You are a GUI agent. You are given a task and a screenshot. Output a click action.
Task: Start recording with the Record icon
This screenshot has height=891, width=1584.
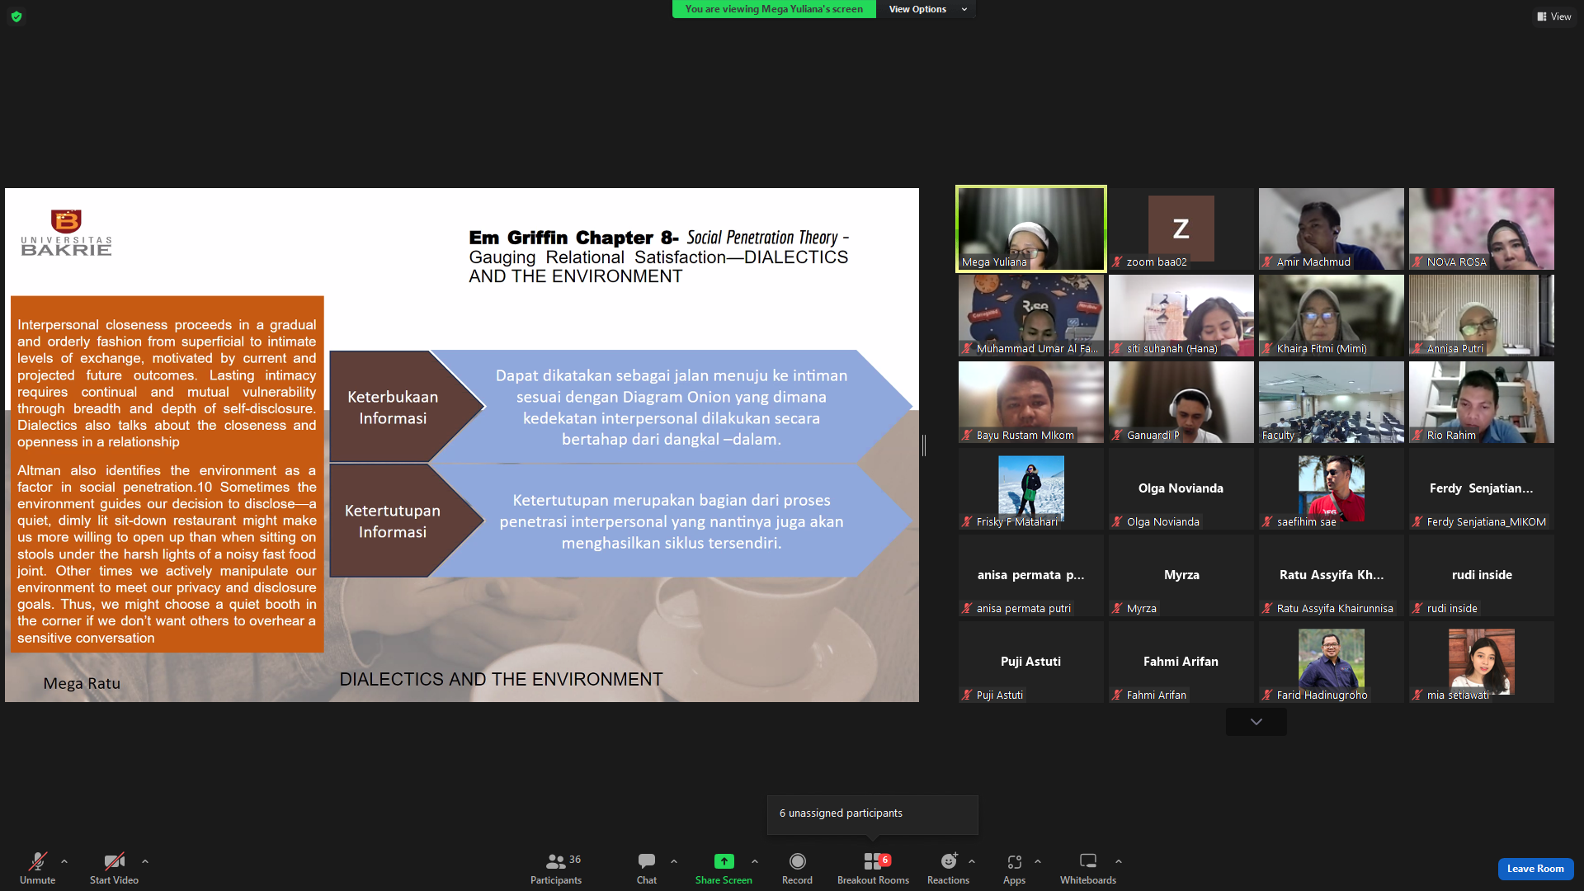tap(797, 861)
